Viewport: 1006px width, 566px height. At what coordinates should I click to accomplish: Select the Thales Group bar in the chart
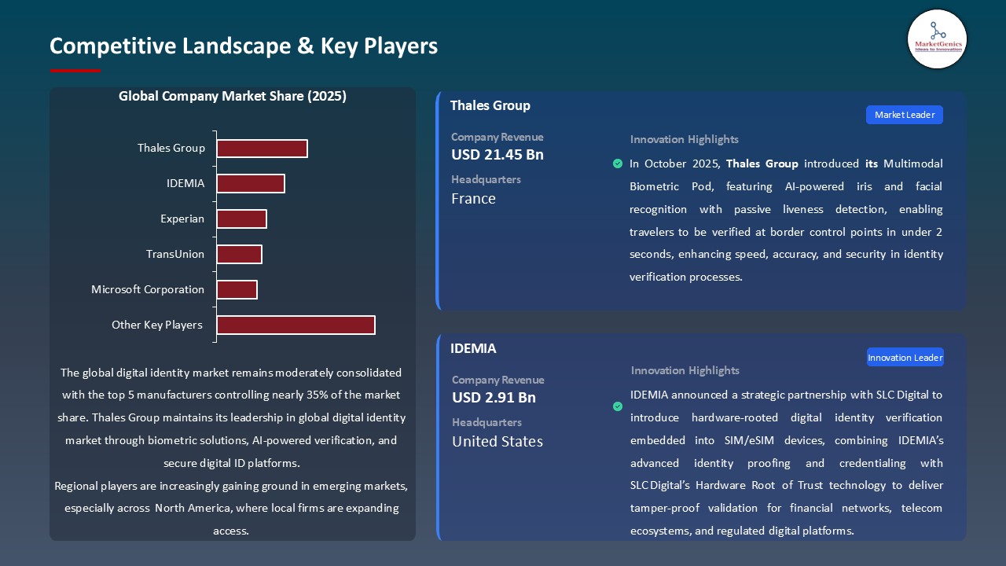pos(262,148)
